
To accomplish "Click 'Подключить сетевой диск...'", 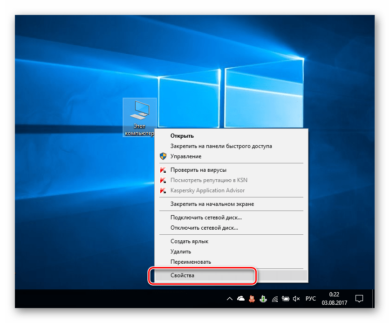I will click(206, 218).
